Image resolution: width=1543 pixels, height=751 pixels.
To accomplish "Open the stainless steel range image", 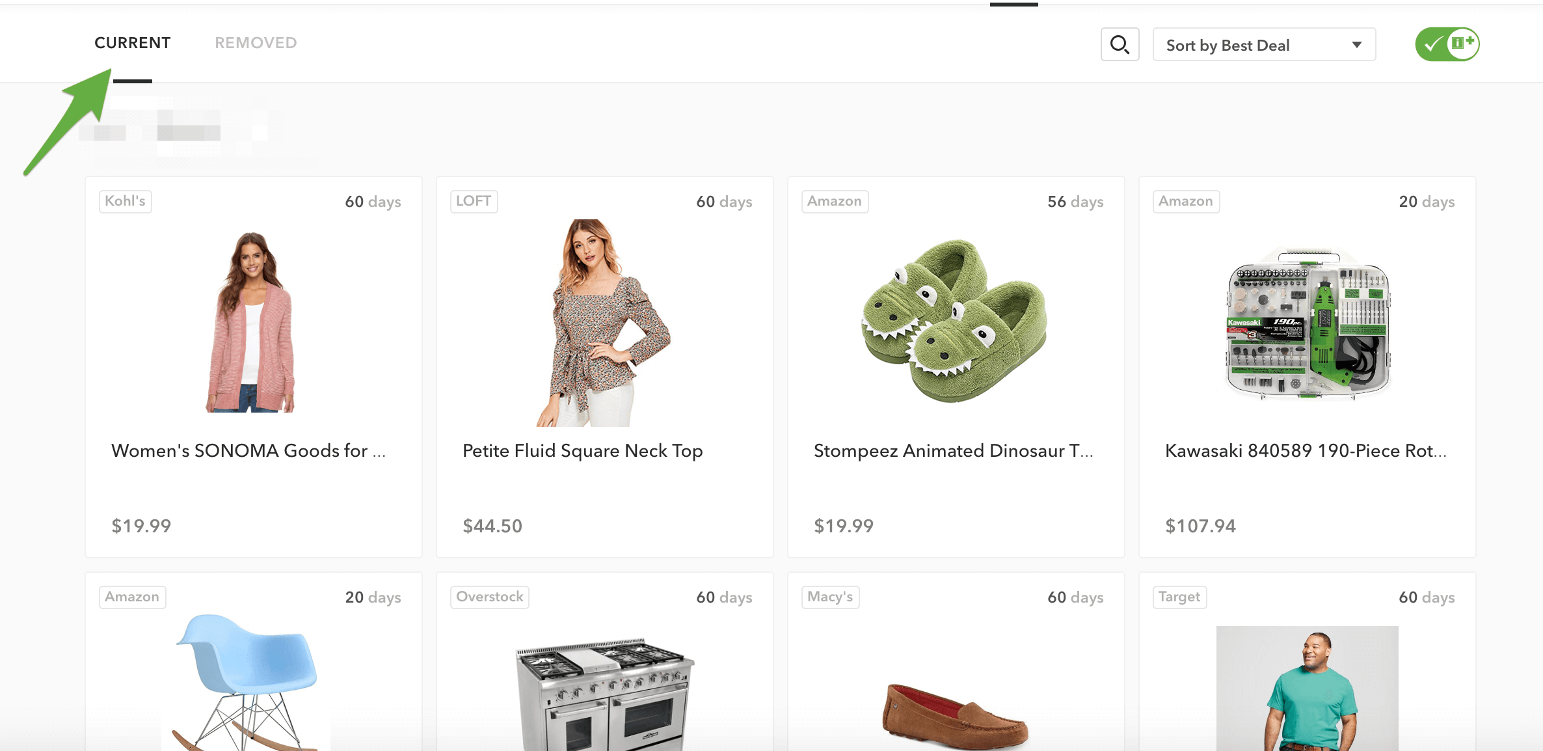I will [605, 693].
